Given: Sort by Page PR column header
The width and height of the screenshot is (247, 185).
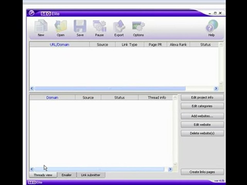Looking at the screenshot, I should click(155, 44).
